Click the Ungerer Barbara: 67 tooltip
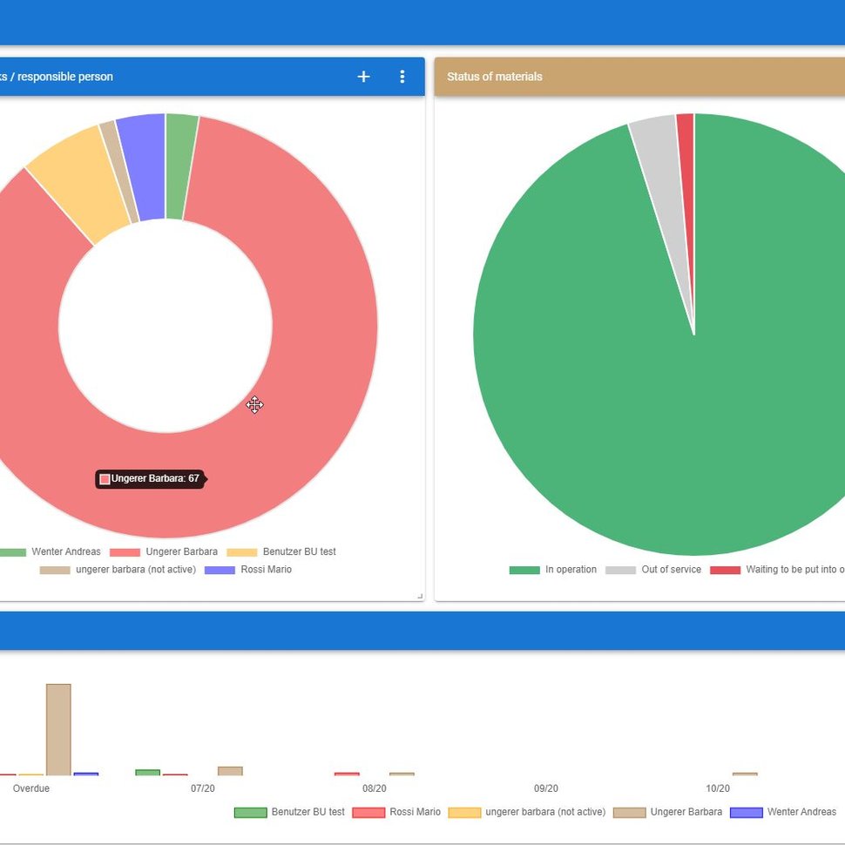Image resolution: width=845 pixels, height=845 pixels. click(151, 478)
